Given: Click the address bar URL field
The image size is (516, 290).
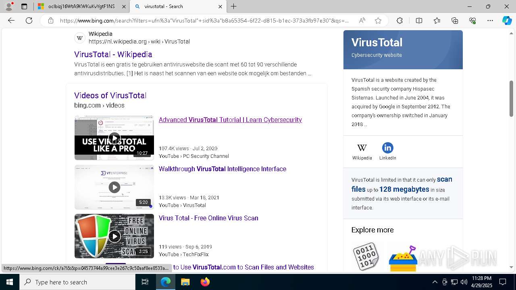Looking at the screenshot, I should pos(205,21).
